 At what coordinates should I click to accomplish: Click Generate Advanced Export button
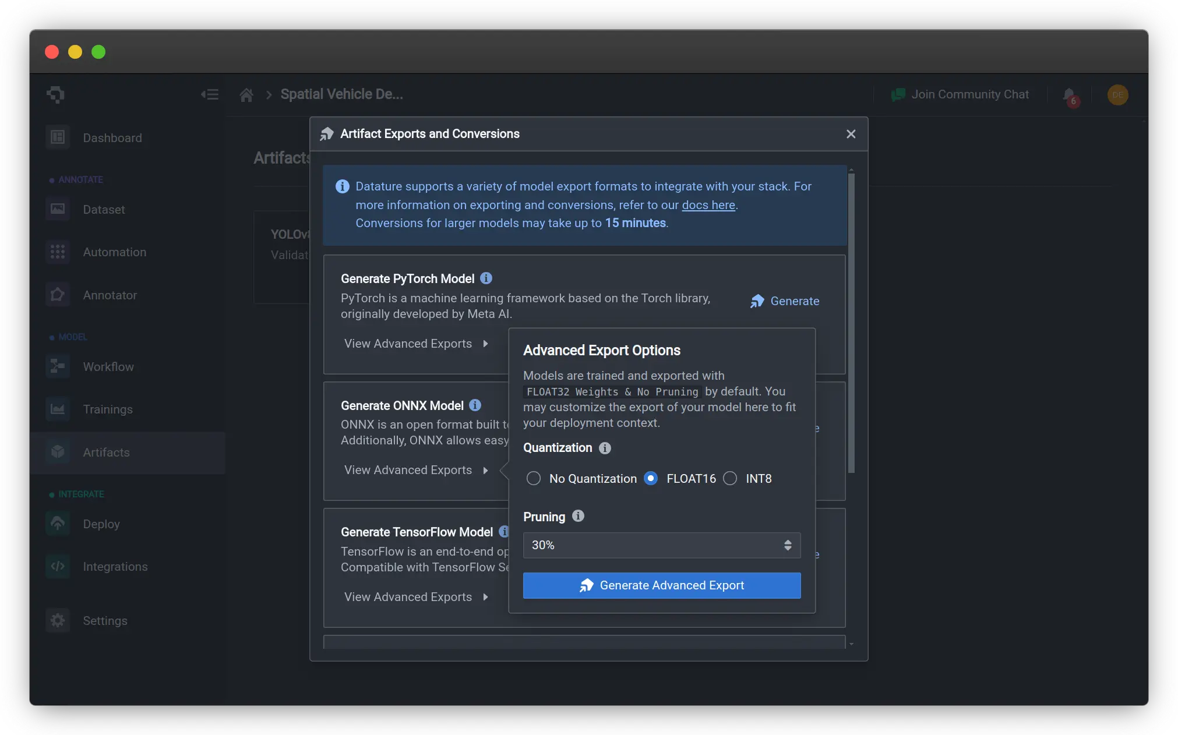point(661,585)
